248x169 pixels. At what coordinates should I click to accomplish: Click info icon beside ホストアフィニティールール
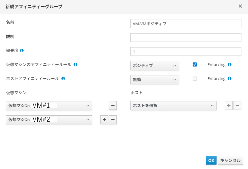pos(63,79)
